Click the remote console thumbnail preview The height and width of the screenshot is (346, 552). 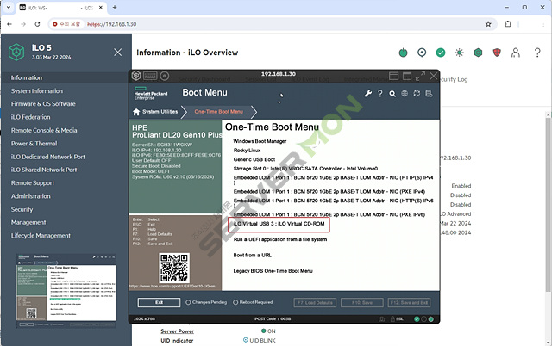click(66, 291)
